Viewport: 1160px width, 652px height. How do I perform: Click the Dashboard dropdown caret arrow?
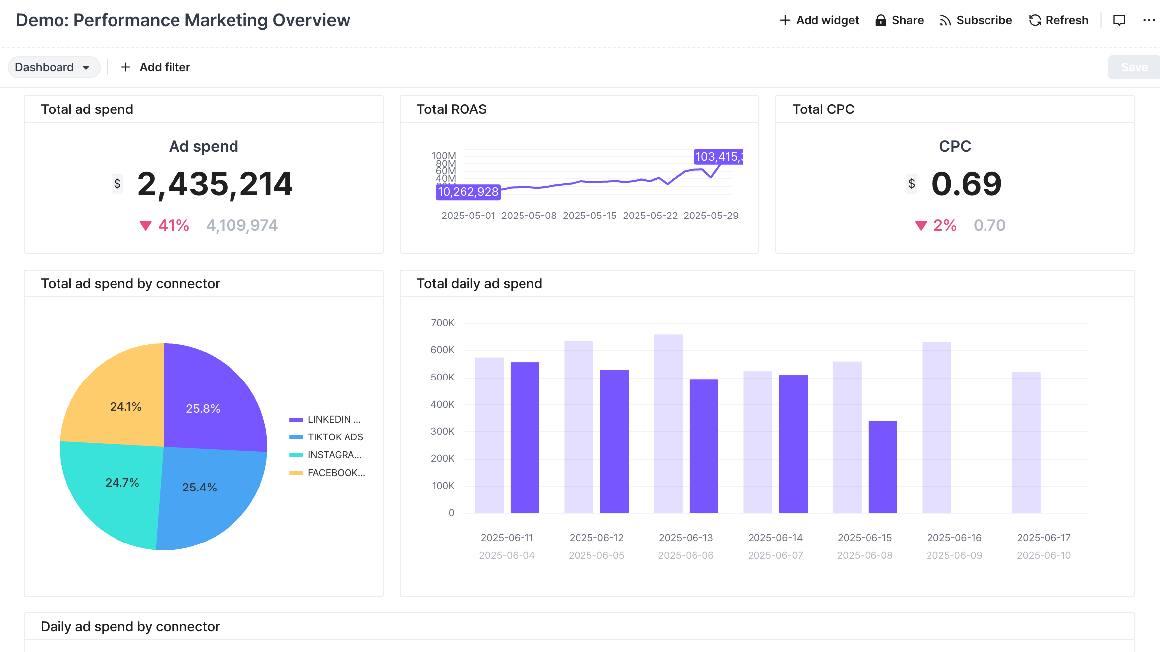(86, 68)
